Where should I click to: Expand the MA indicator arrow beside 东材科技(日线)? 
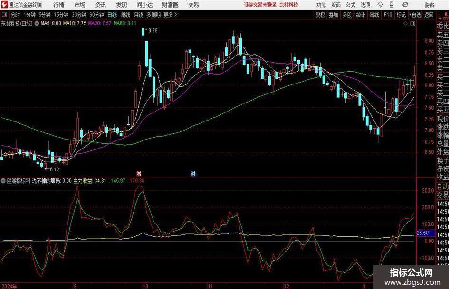[37, 23]
